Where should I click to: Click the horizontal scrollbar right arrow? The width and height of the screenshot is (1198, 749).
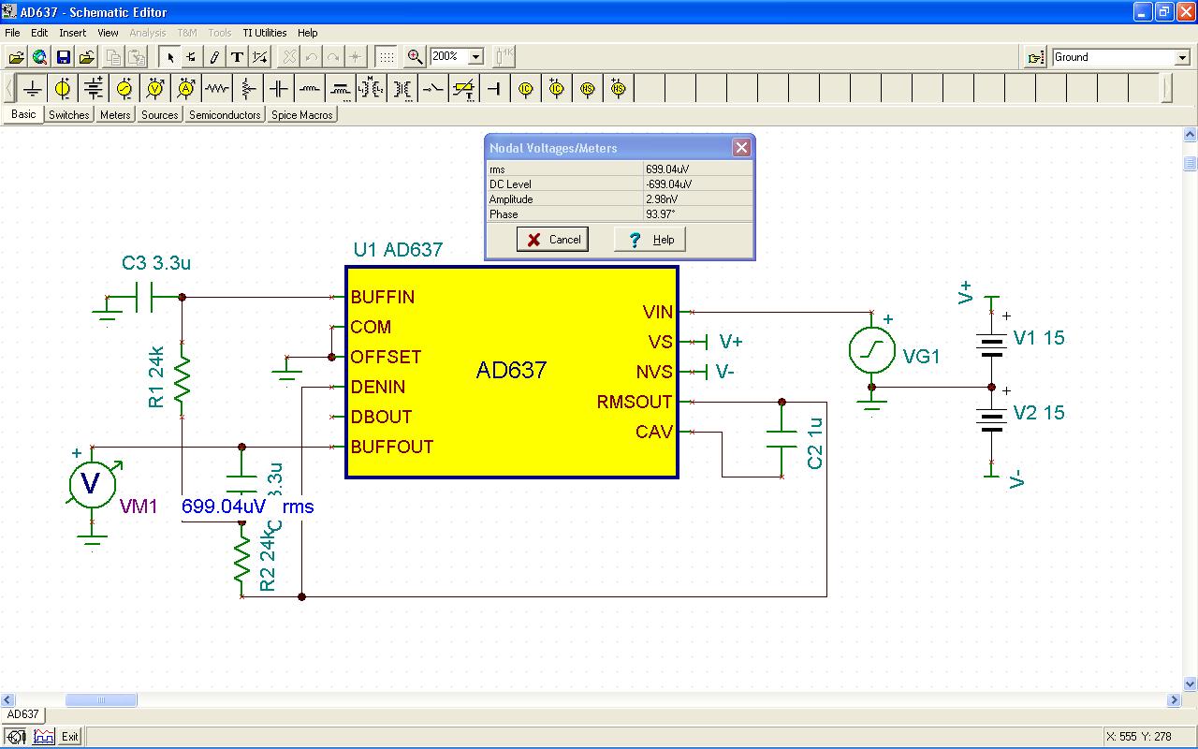click(1175, 700)
